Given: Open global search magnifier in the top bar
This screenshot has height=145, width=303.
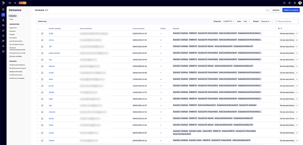Looking at the screenshot, I should (x=284, y=3).
